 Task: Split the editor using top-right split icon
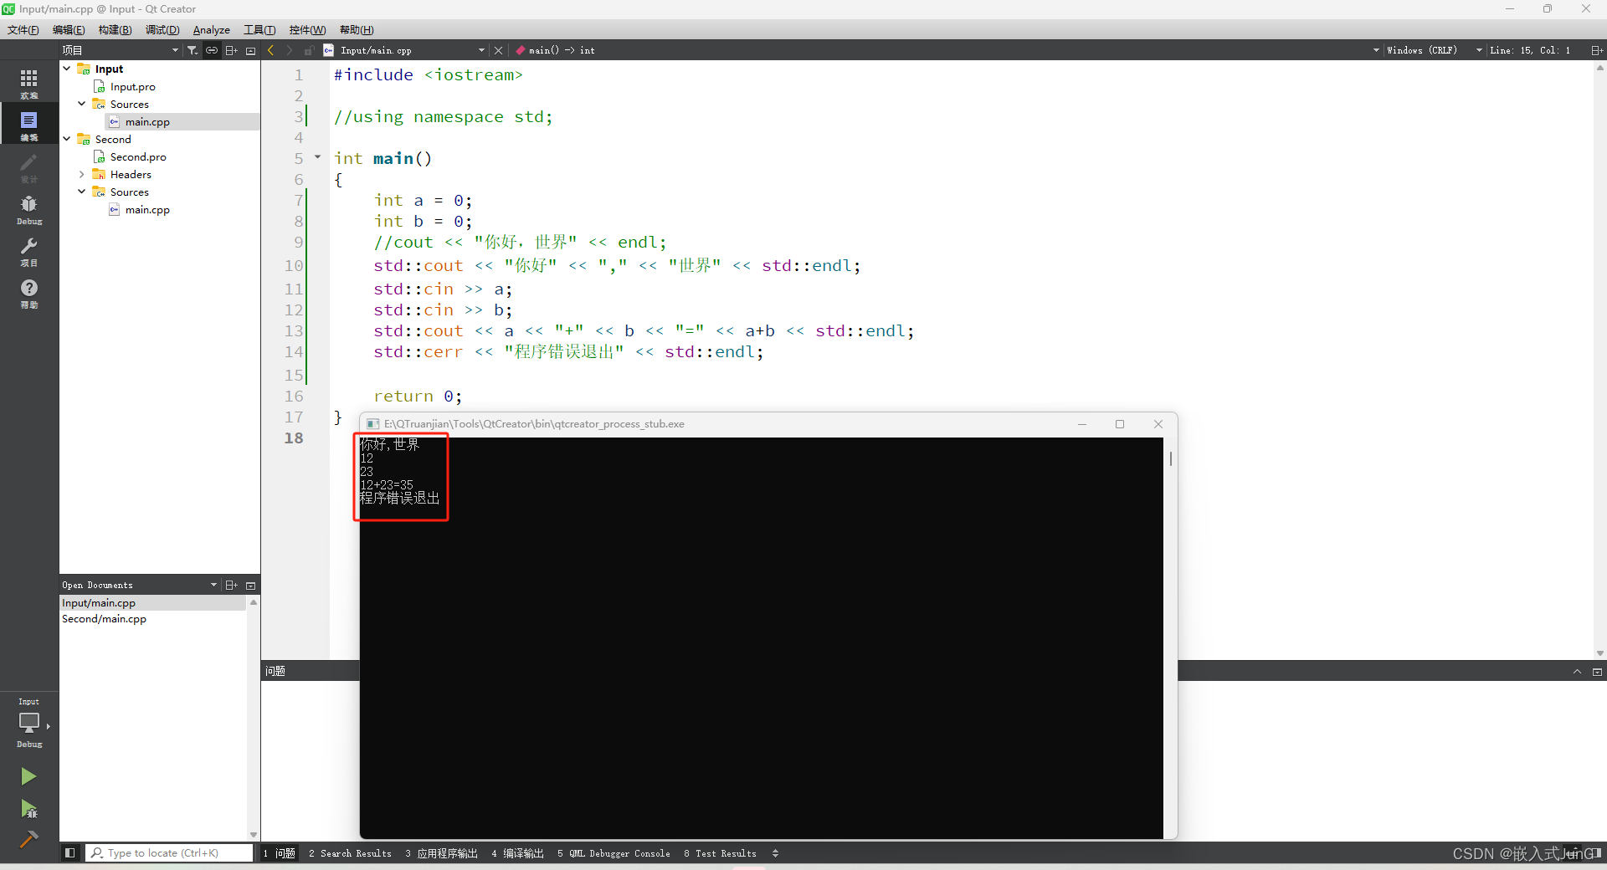point(1596,50)
